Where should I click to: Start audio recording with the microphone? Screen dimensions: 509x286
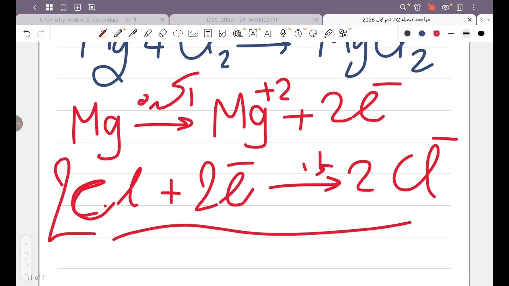283,33
